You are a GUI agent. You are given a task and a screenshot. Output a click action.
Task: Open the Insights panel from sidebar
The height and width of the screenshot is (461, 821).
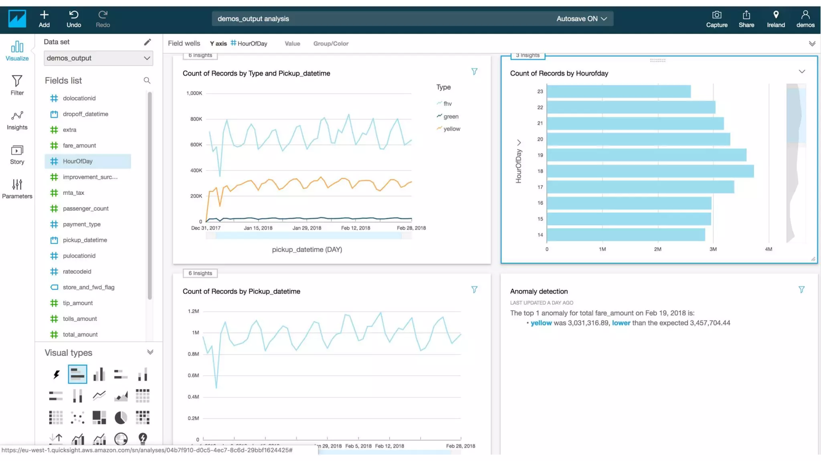17,120
